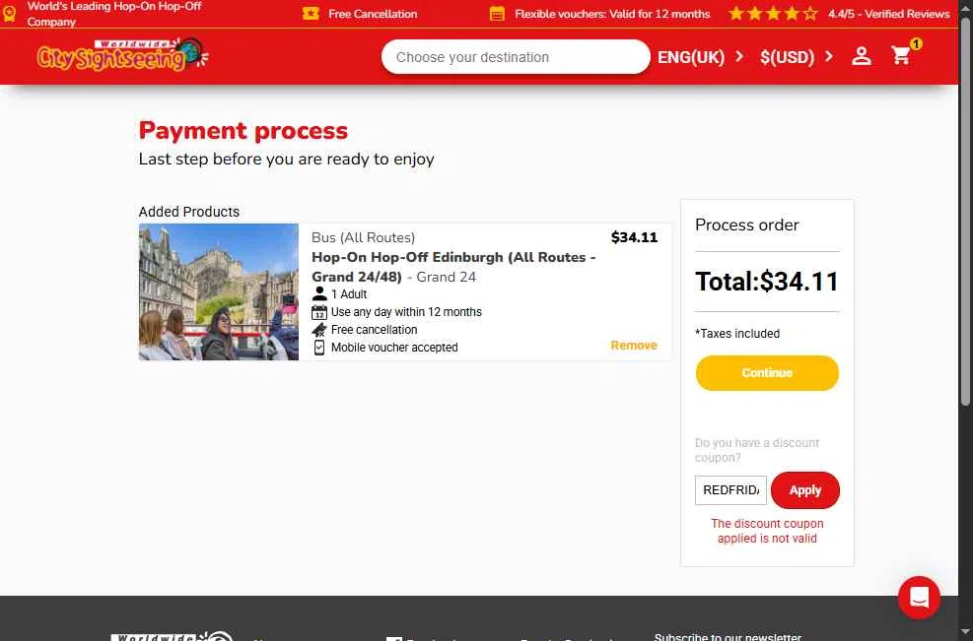Click the yellow Continue button
This screenshot has width=973, height=641.
(767, 372)
